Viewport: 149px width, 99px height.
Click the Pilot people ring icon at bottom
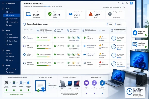tap(86, 83)
